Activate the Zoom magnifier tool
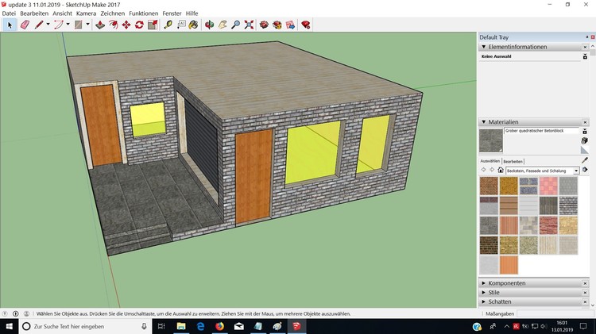Image resolution: width=596 pixels, height=334 pixels. tap(236, 25)
